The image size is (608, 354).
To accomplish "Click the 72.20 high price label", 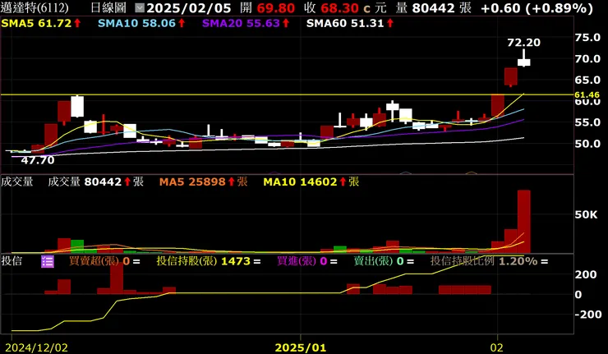I will [524, 43].
